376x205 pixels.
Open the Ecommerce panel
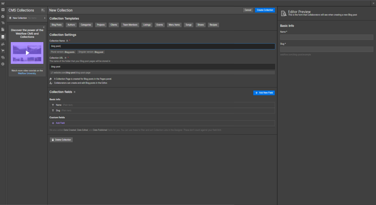click(x=3, y=50)
